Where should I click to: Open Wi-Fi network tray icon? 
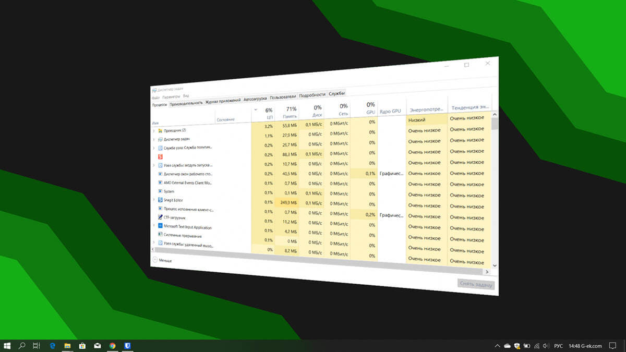point(537,346)
